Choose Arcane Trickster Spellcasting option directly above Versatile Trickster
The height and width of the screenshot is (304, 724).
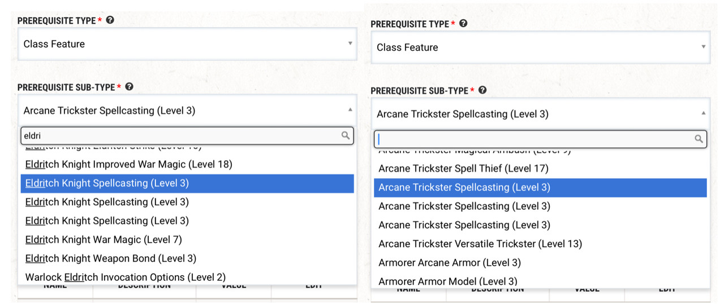tap(540, 224)
